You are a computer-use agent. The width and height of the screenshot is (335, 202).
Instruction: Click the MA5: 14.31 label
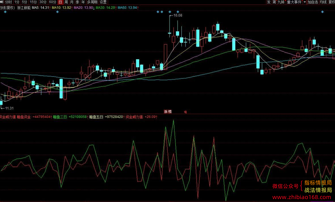(41, 8)
